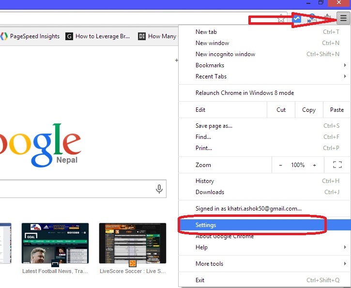Click the blue checkmark extension icon
Image resolution: width=351 pixels, height=288 pixels.
(297, 19)
